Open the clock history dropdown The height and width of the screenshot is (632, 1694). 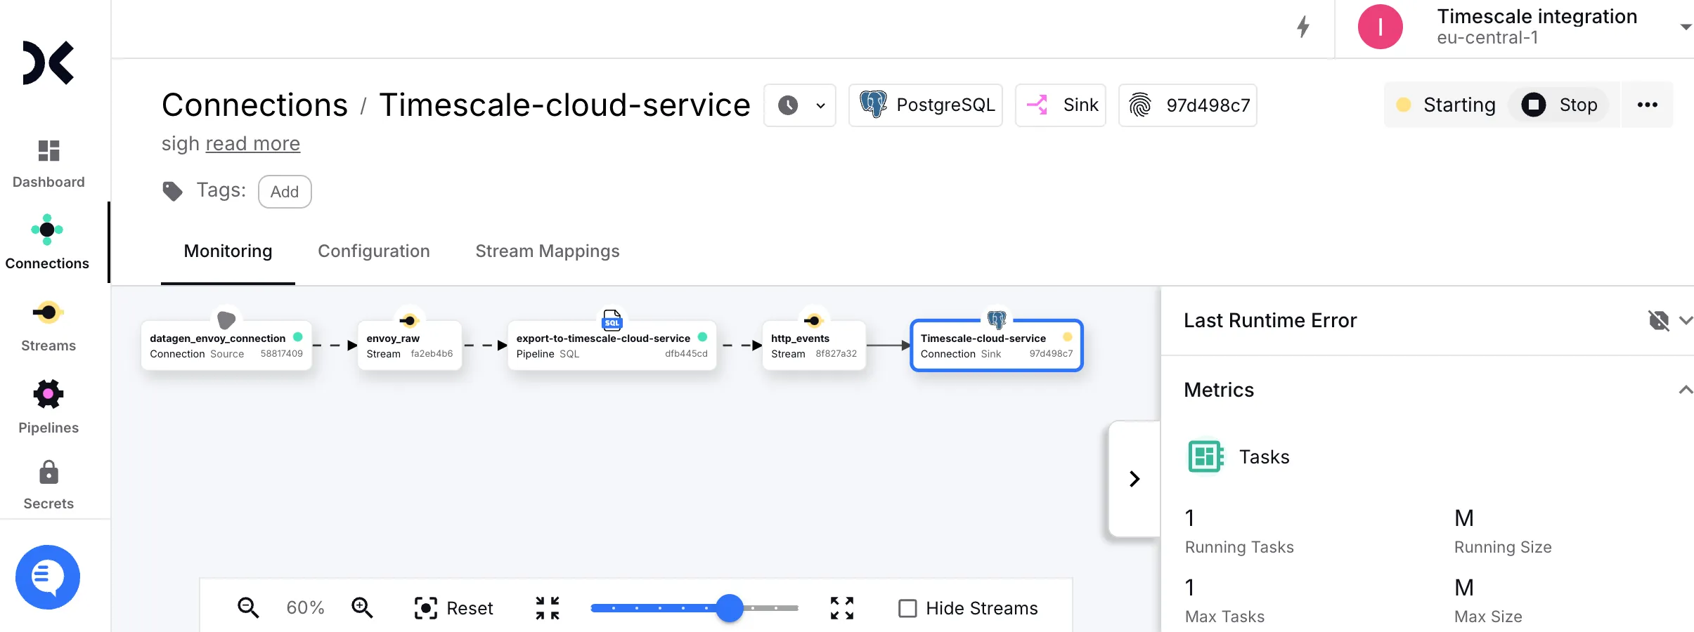800,105
